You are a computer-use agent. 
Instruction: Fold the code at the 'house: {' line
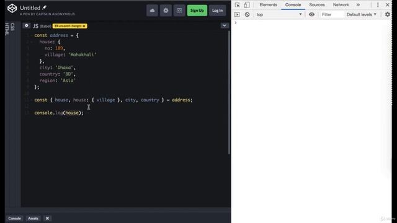32,42
